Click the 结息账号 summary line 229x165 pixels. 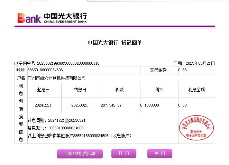[x=55, y=128]
